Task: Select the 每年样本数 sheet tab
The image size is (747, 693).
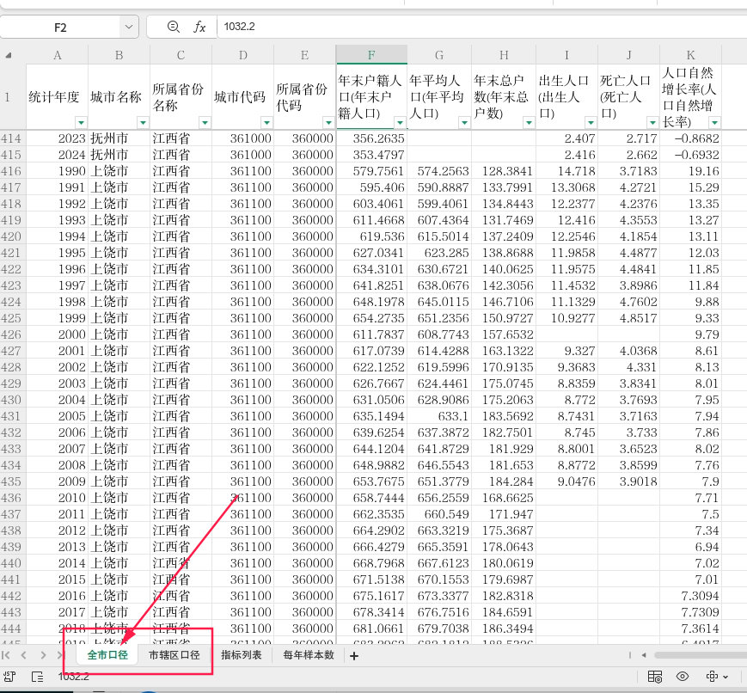Action: 309,655
